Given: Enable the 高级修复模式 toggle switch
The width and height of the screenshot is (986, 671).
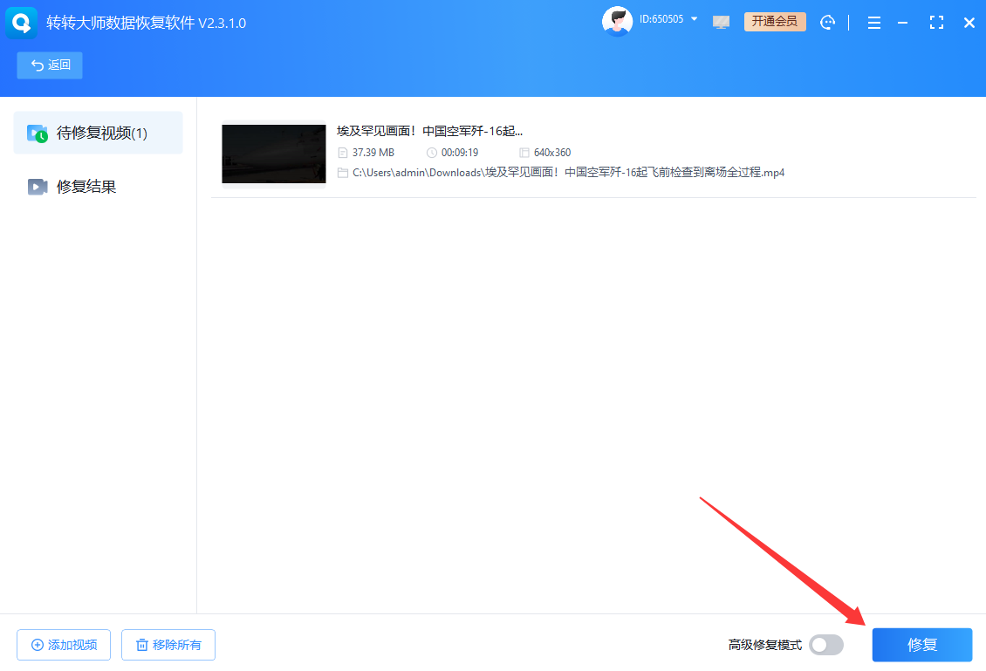Looking at the screenshot, I should [826, 645].
